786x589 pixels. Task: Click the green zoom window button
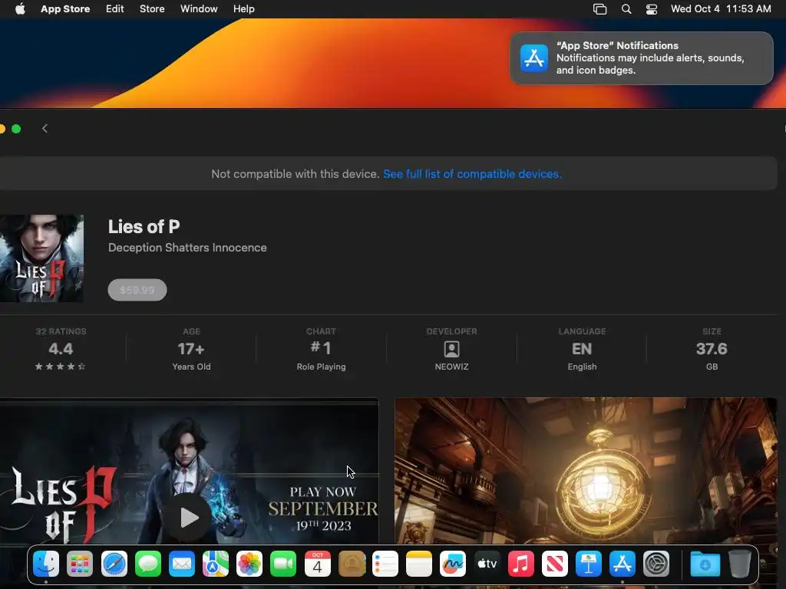pos(16,129)
